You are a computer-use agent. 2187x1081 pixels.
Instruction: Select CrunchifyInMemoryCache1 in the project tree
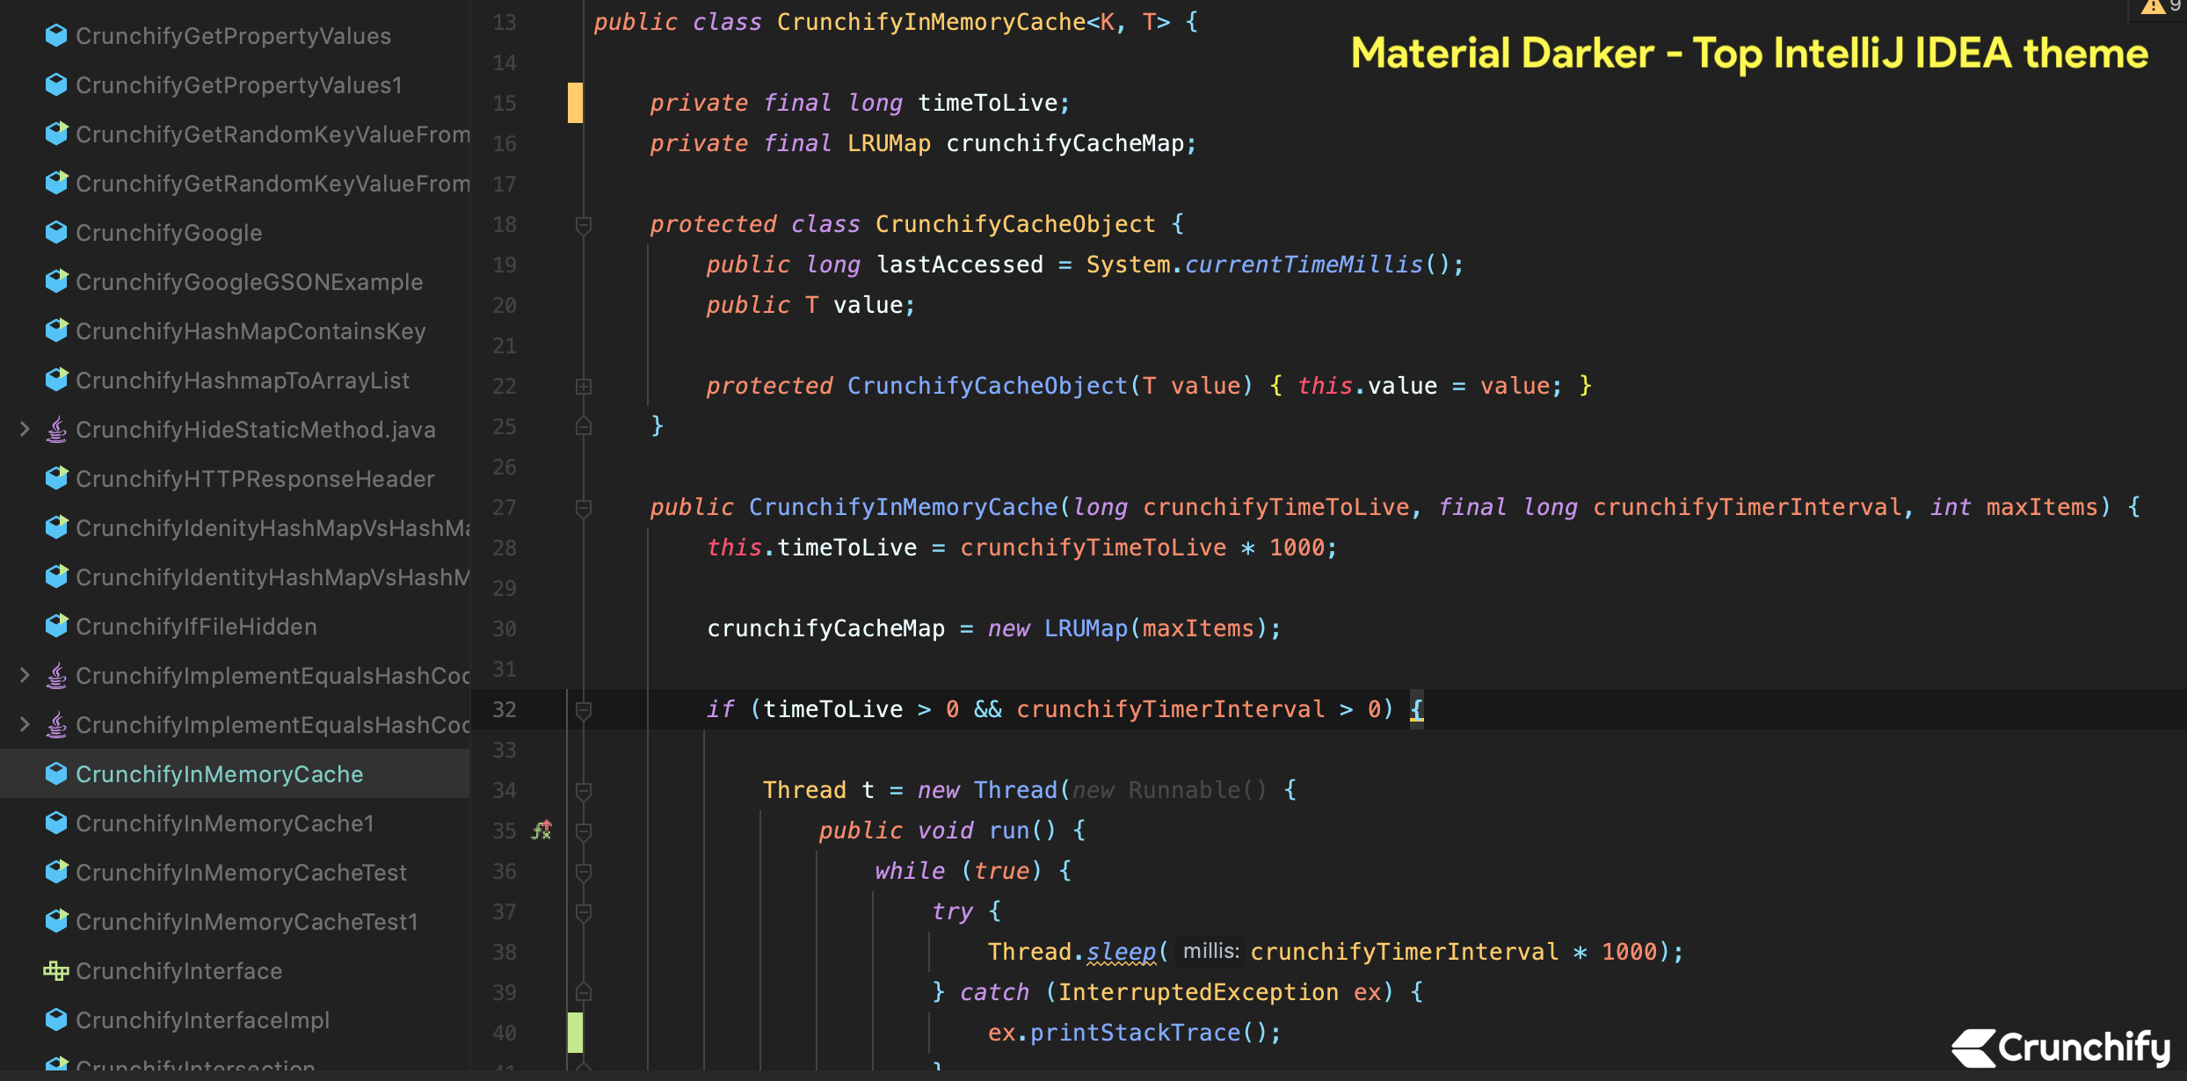pyautogui.click(x=224, y=823)
